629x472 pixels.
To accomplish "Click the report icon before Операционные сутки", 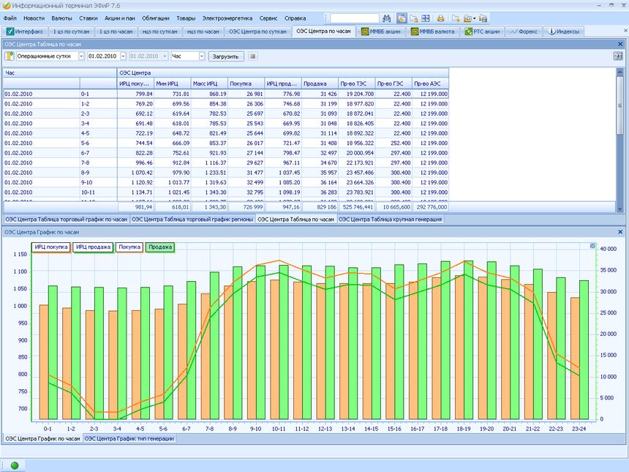I will 10,56.
